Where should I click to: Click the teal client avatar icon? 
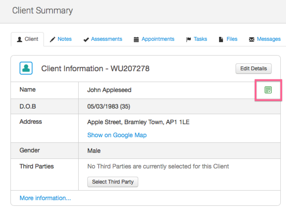[26, 68]
